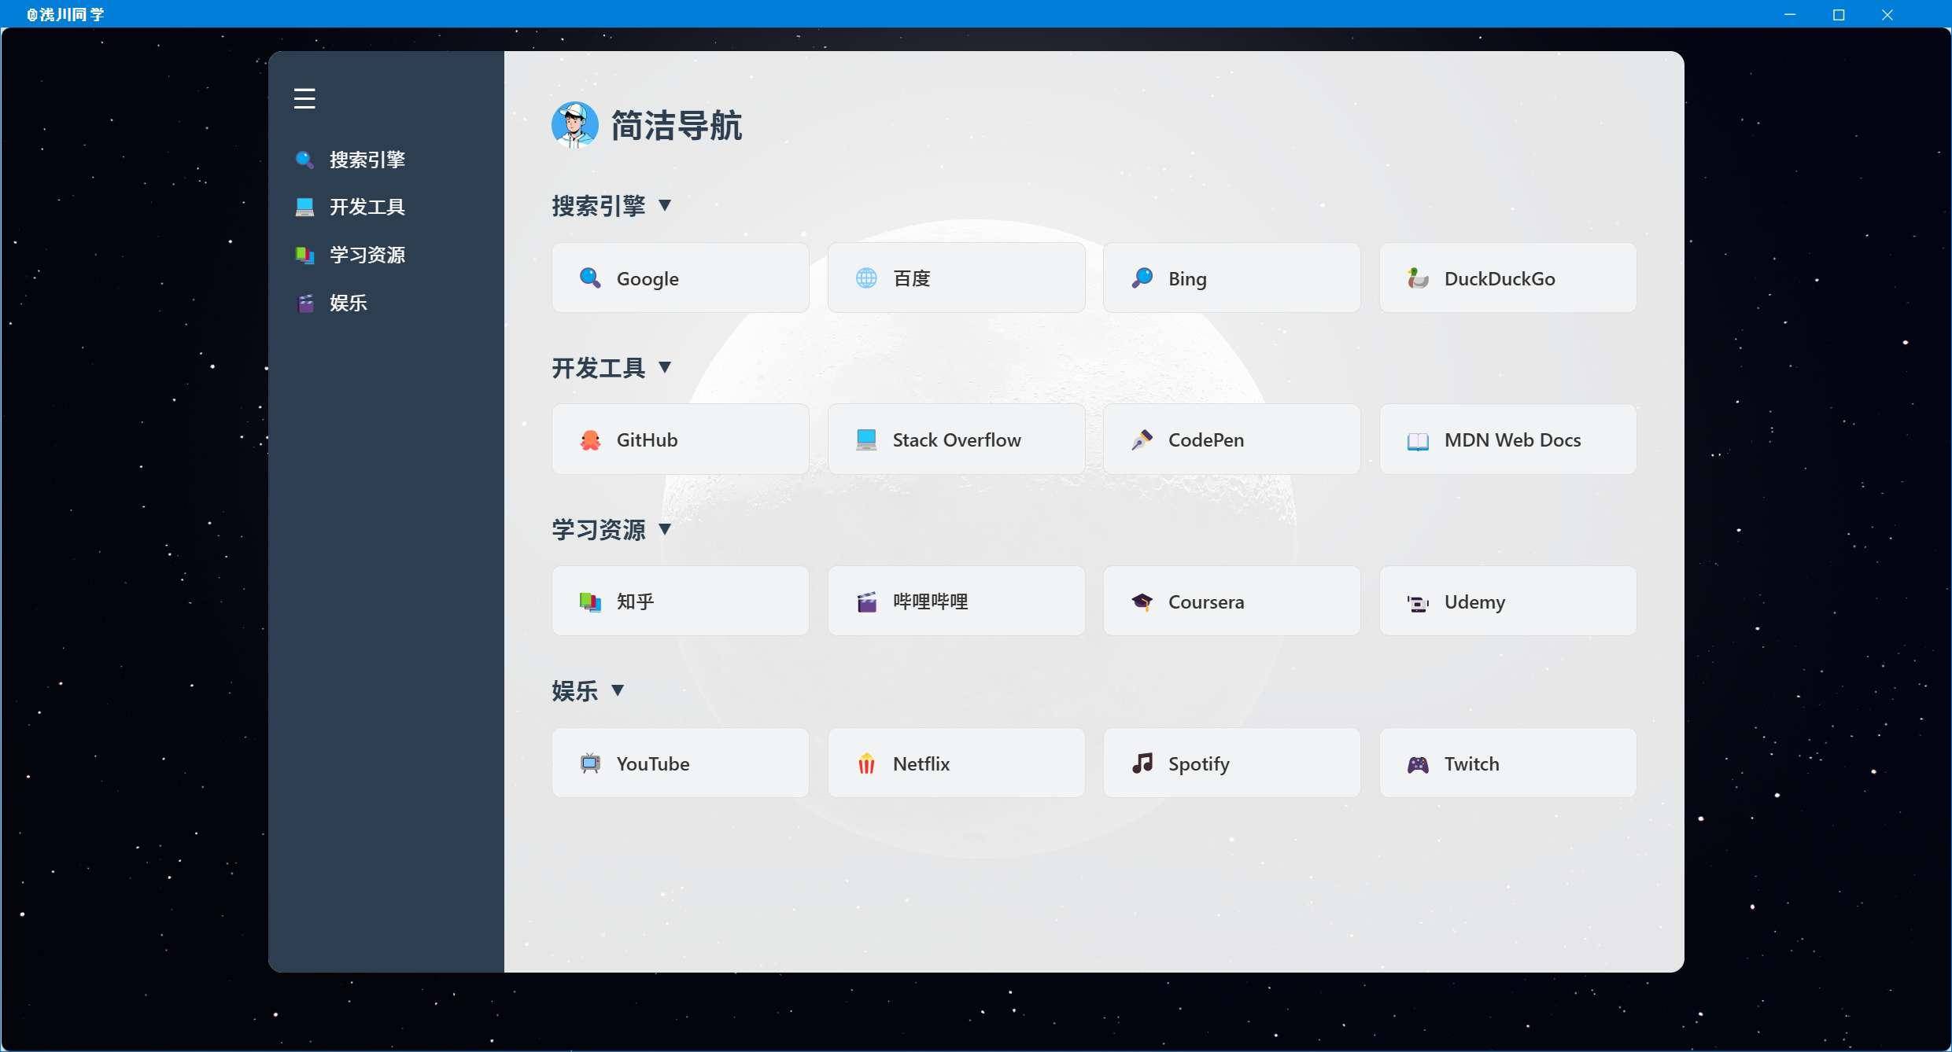1952x1052 pixels.
Task: Click the clapperboard icon on 哔哩哔哩 card
Action: pyautogui.click(x=866, y=601)
